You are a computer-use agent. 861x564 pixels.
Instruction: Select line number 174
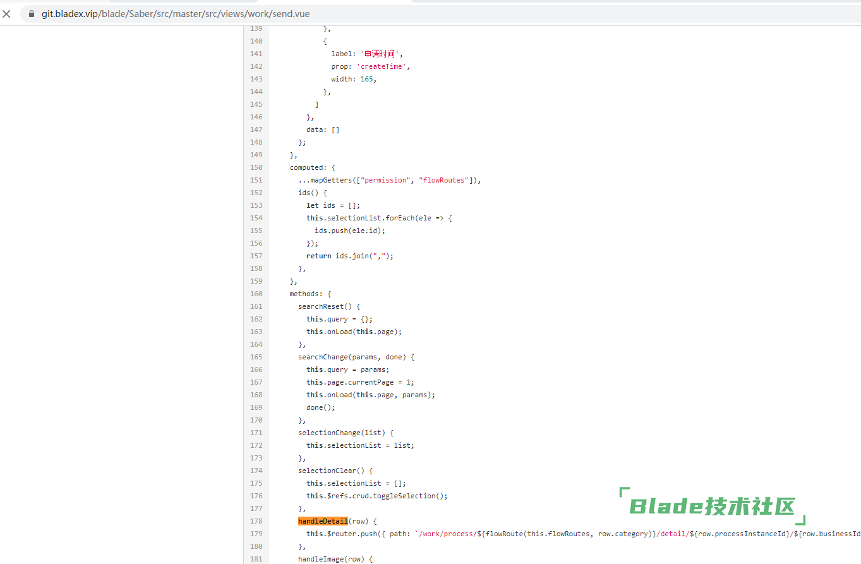tap(256, 471)
